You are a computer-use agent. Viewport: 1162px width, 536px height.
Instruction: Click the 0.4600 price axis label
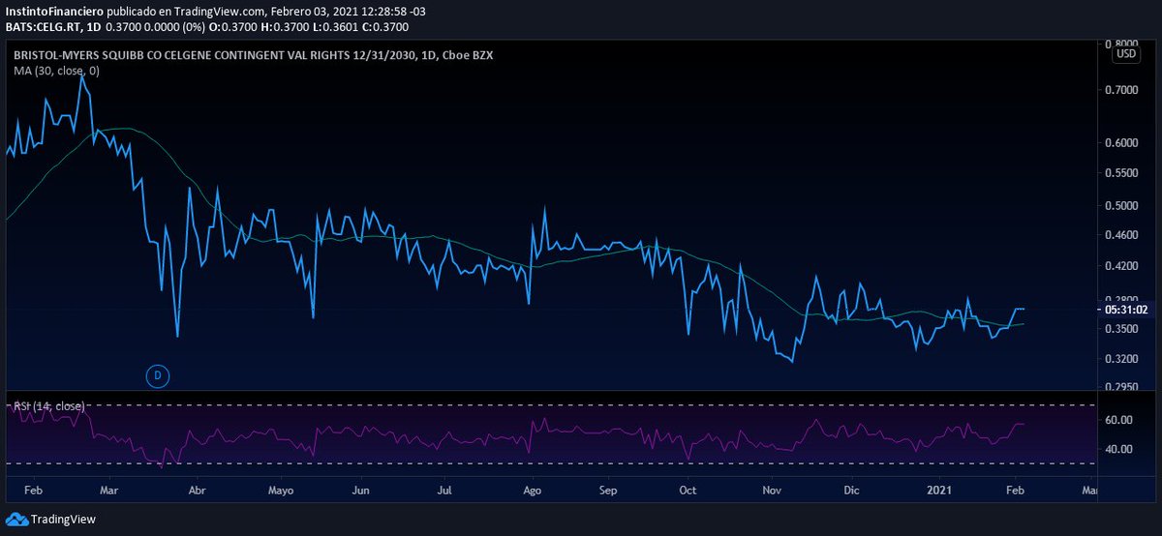tap(1122, 235)
